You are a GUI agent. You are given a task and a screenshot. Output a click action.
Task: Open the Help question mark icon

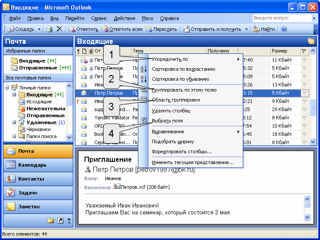284,29
